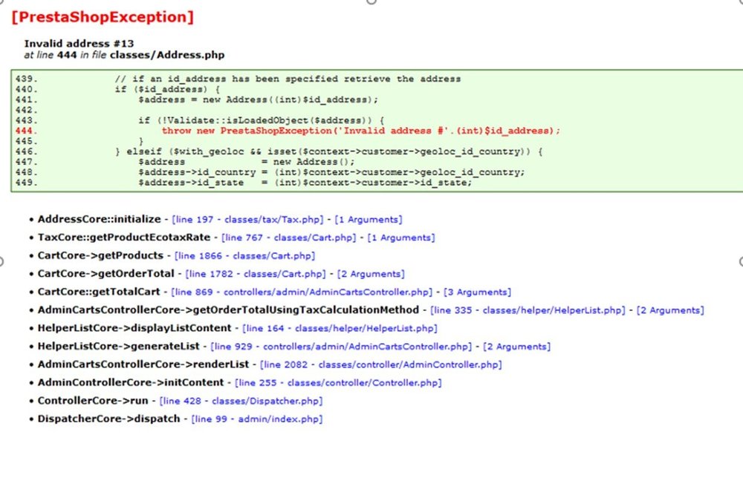
Task: Open link line 428 classes/Dispatcher.php
Action: (x=241, y=401)
